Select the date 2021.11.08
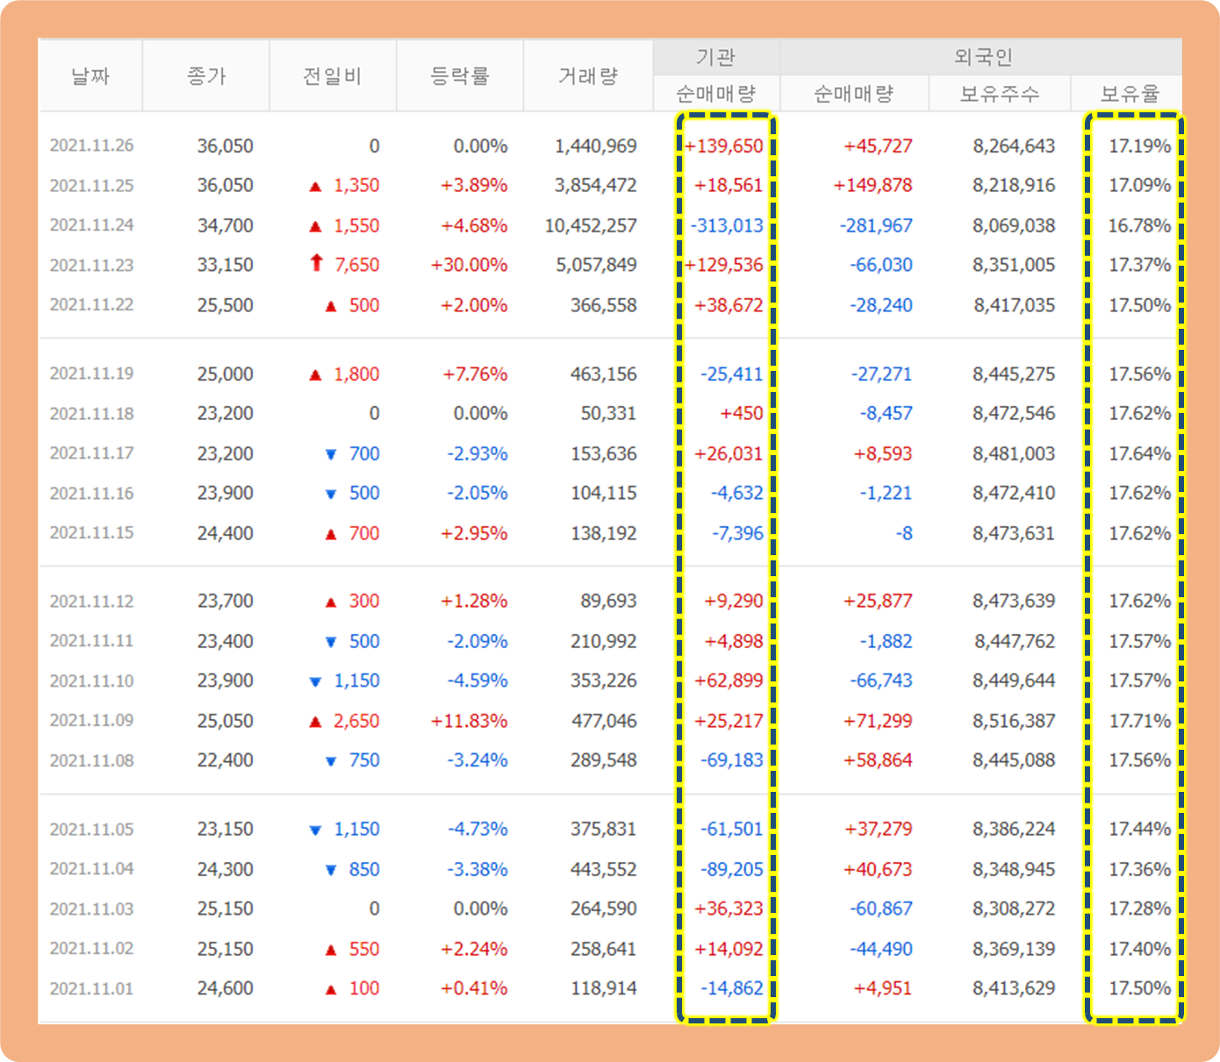This screenshot has height=1062, width=1220. (92, 760)
